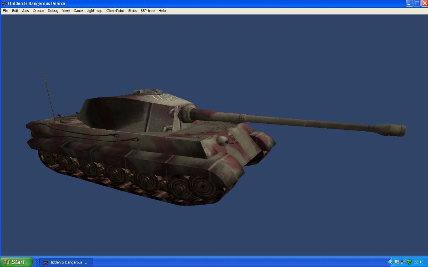Click the first tray icon beside the arrow

(397, 262)
